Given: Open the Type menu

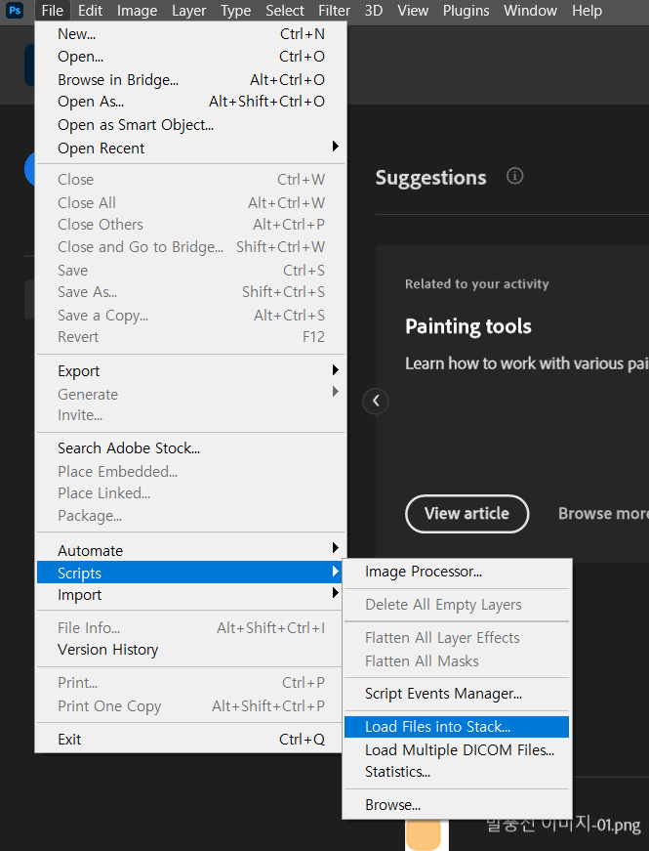Looking at the screenshot, I should [235, 11].
